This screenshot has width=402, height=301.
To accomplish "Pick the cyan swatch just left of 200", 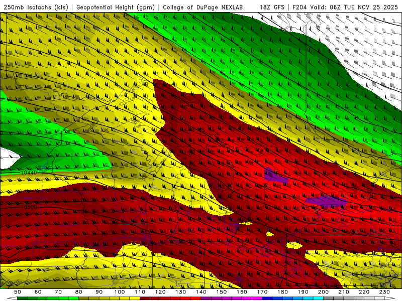I will [318, 298].
